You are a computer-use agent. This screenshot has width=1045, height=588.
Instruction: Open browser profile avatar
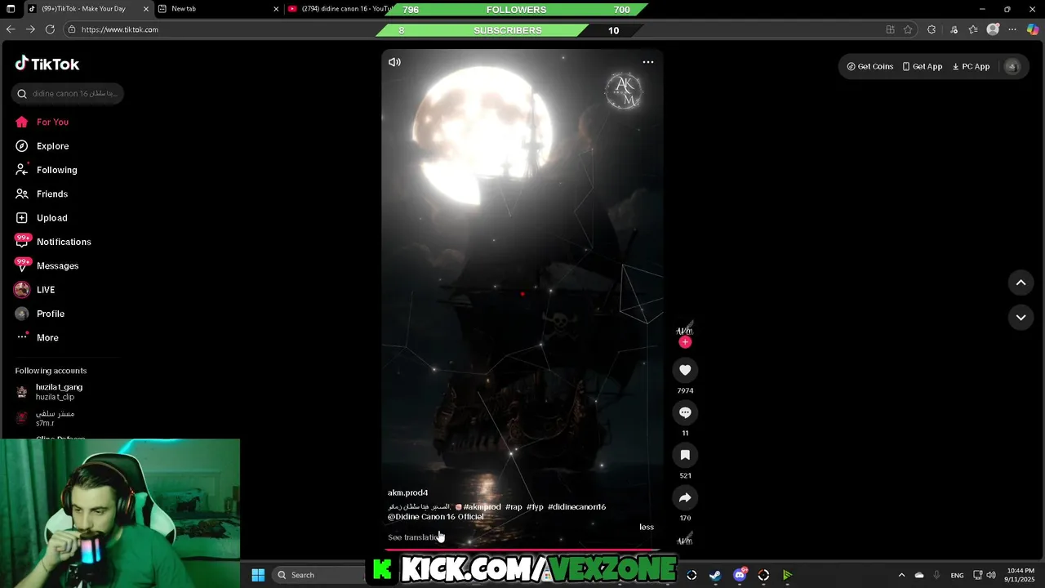coord(993,29)
